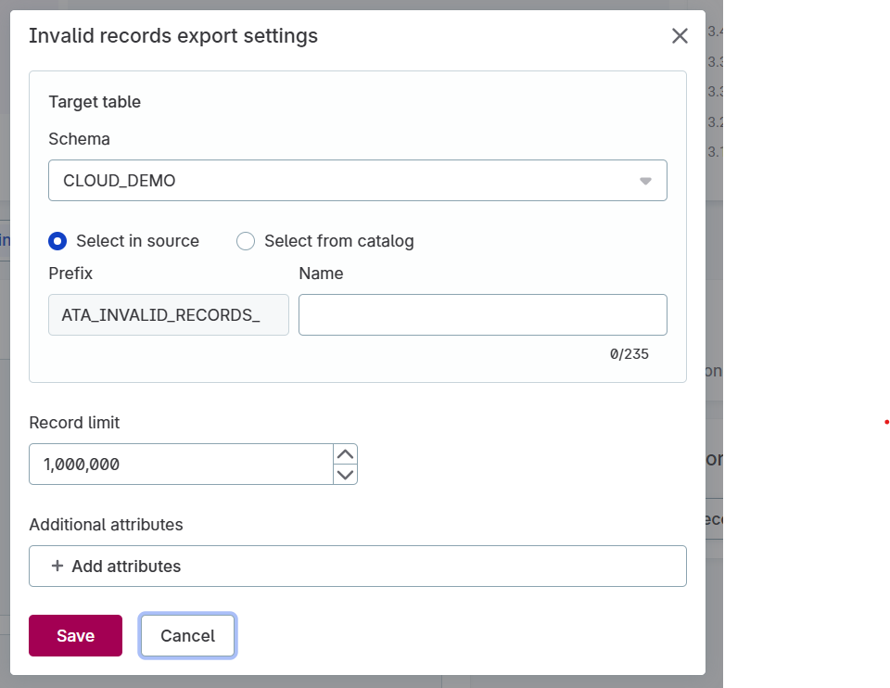This screenshot has height=688, width=890.
Task: Click the plus icon beside Add attributes
Action: point(57,566)
